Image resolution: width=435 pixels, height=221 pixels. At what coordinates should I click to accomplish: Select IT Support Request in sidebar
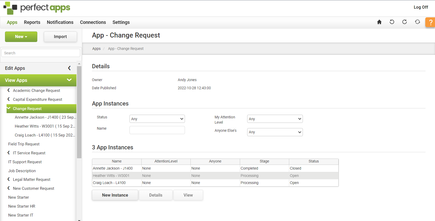click(x=25, y=162)
